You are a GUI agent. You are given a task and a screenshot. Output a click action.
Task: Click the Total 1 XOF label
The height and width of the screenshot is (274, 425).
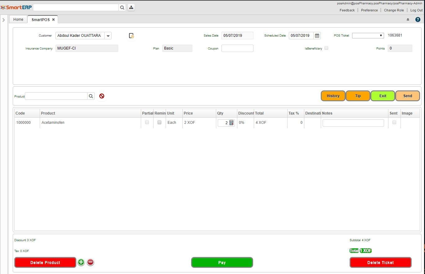[x=360, y=251]
